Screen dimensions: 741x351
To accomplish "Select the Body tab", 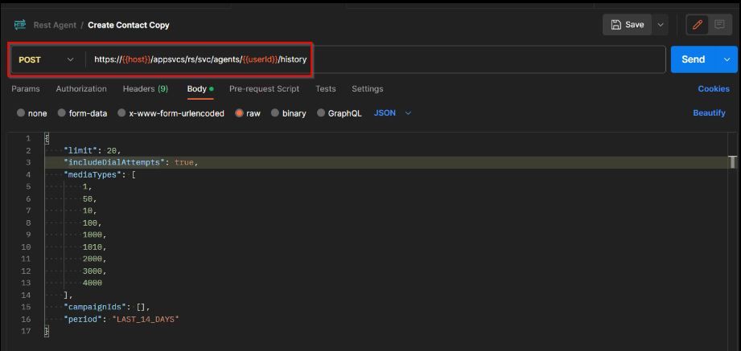I will click(200, 88).
